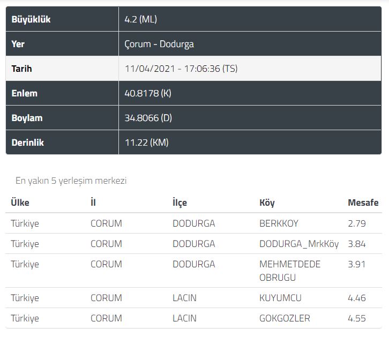
Task: Click the İlçe column header
Action: (179, 203)
